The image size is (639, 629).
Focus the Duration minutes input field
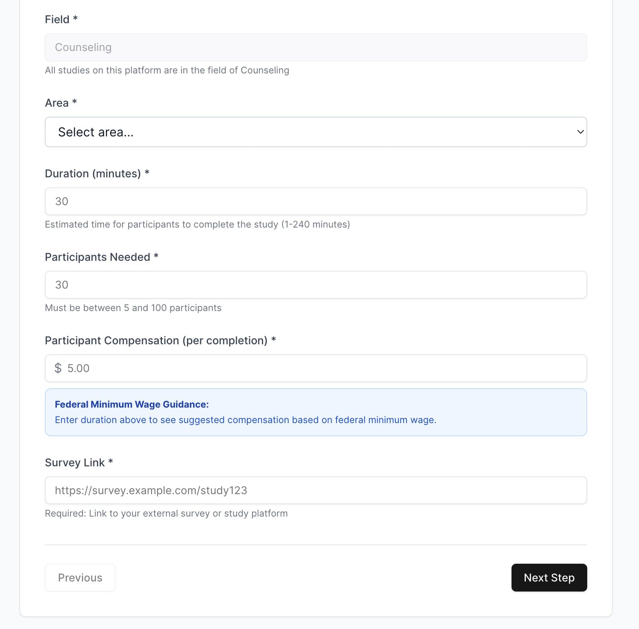click(x=316, y=201)
